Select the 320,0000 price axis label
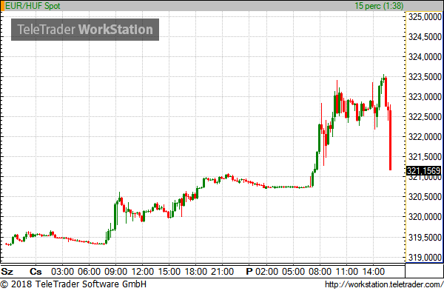The height and width of the screenshot is (291, 444). 425,217
